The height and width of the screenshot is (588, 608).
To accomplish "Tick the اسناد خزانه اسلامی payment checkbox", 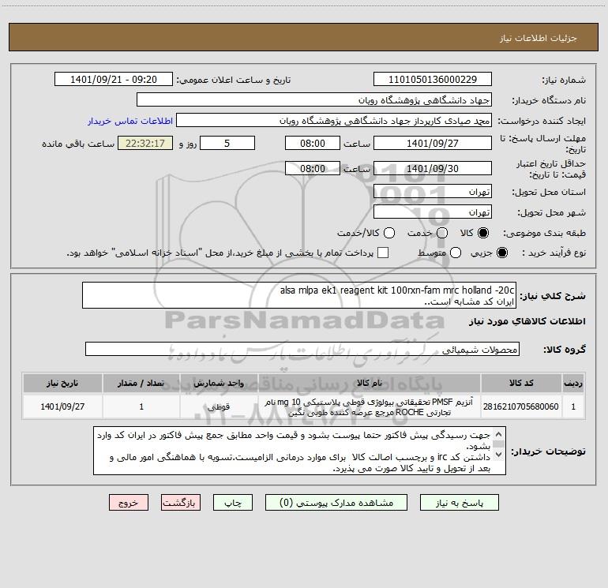I will (383, 253).
